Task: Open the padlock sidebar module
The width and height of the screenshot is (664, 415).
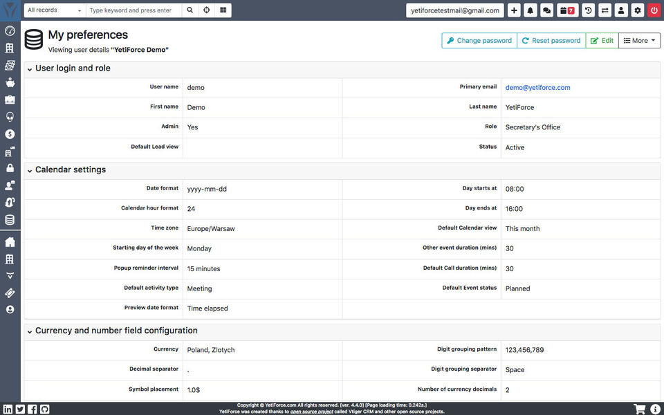Action: 10,168
